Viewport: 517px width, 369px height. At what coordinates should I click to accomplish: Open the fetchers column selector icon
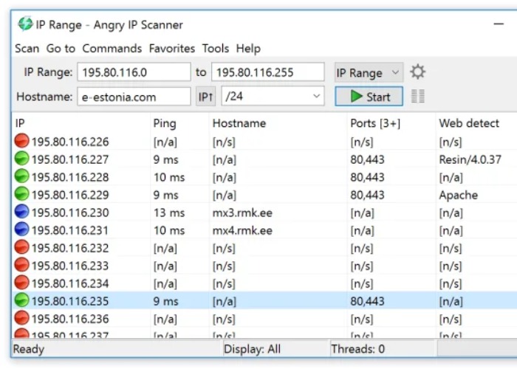pos(418,97)
